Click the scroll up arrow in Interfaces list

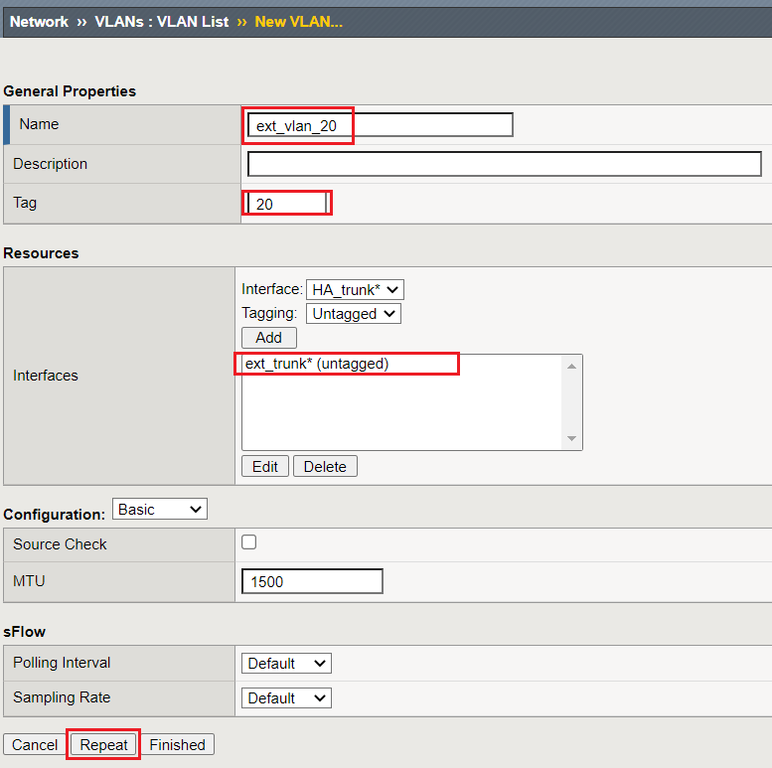tap(571, 367)
